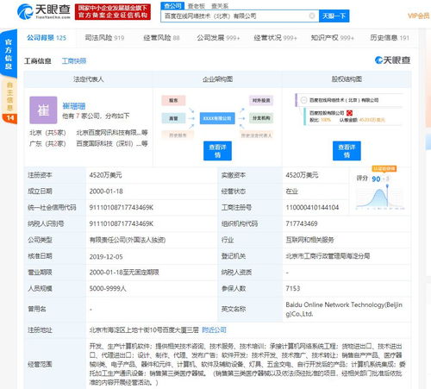Viewport: 431px width, 389px height.
Task: Click the 互联网和相关服务 industry value
Action: tap(309, 240)
